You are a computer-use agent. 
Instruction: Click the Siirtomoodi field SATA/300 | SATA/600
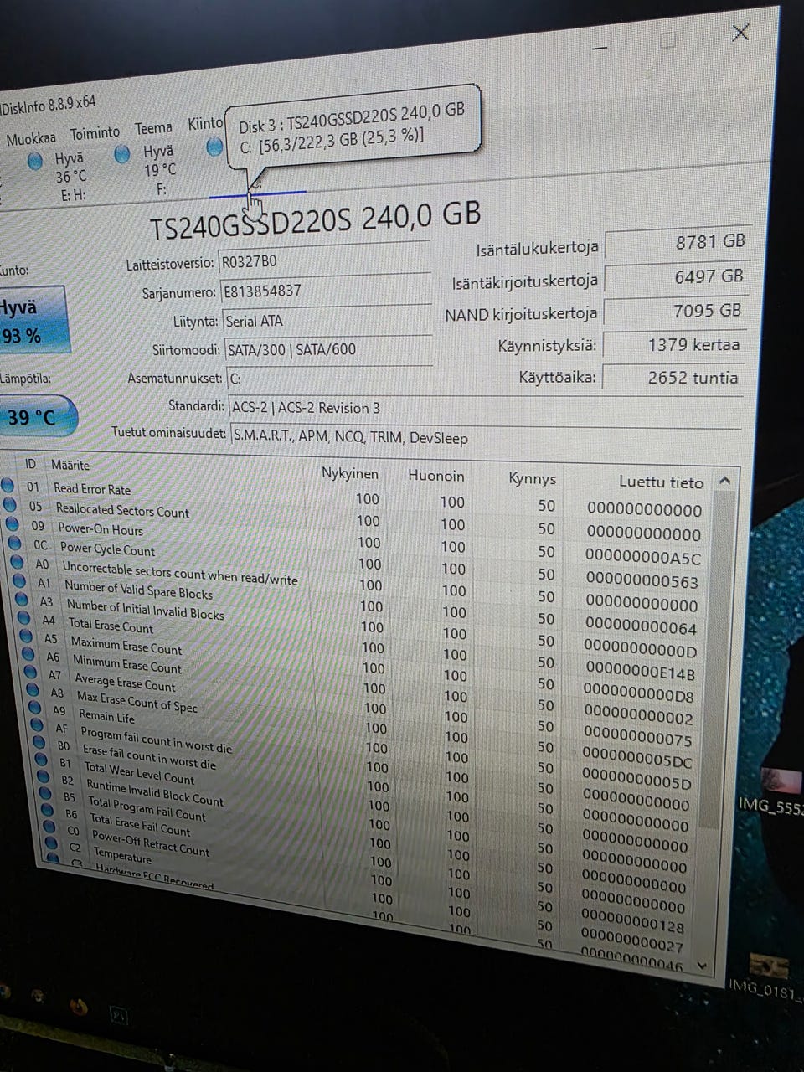[328, 349]
